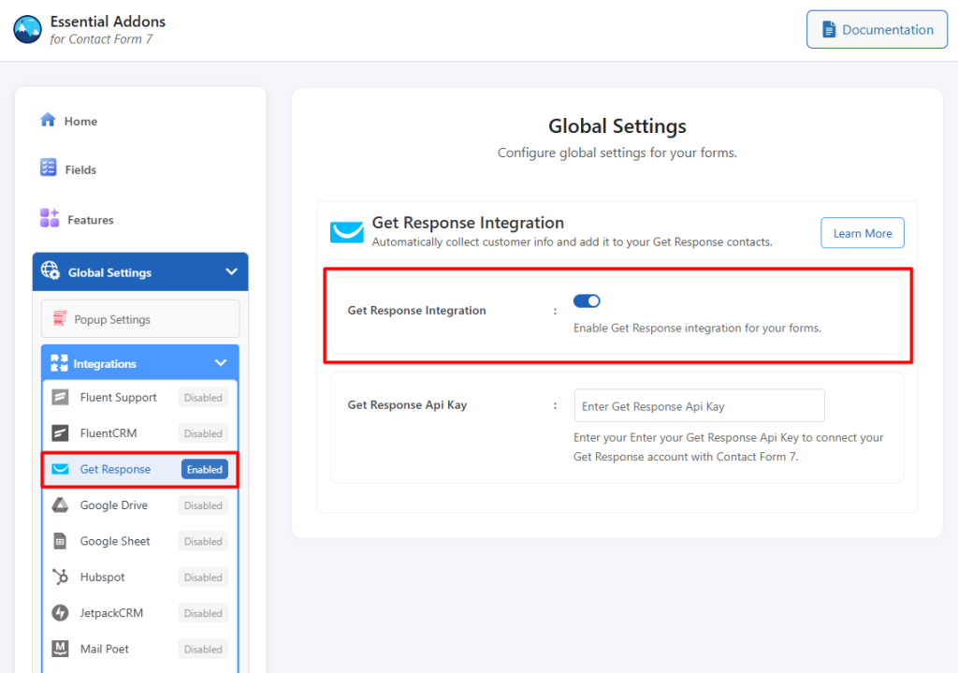Click the Google Sheet document icon
The height and width of the screenshot is (673, 958).
coord(60,541)
